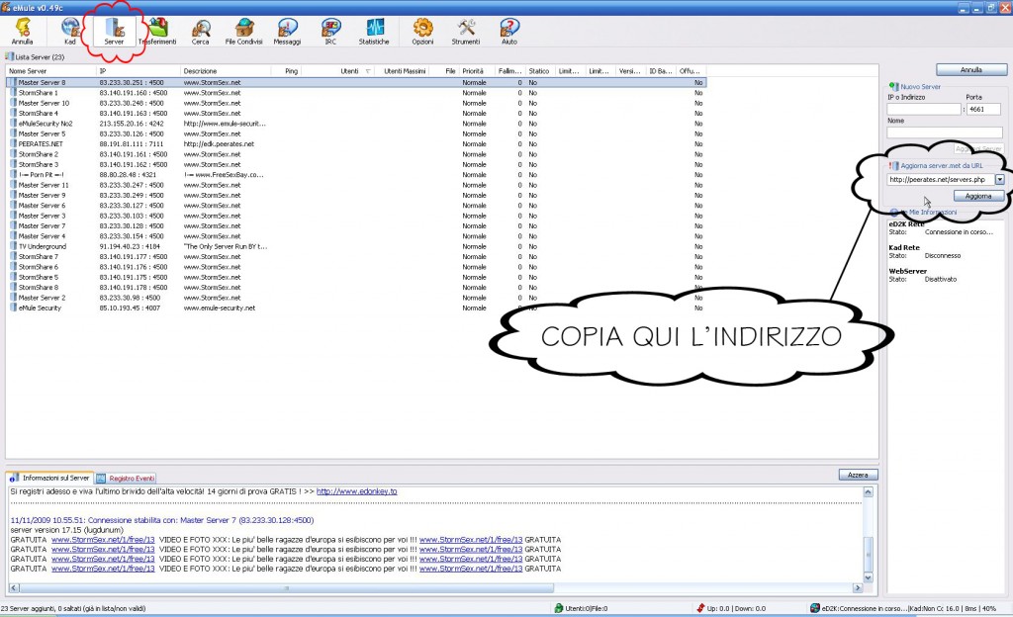Open the Messaggi toolbar icon

click(x=287, y=31)
